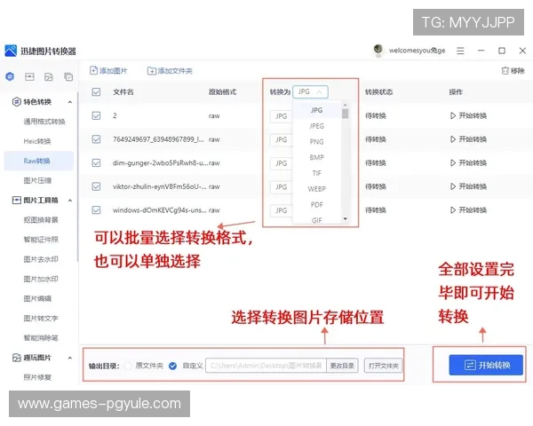Start converting the windows-dOmKEVCg94s file
The height and width of the screenshot is (426, 533).
click(x=468, y=210)
